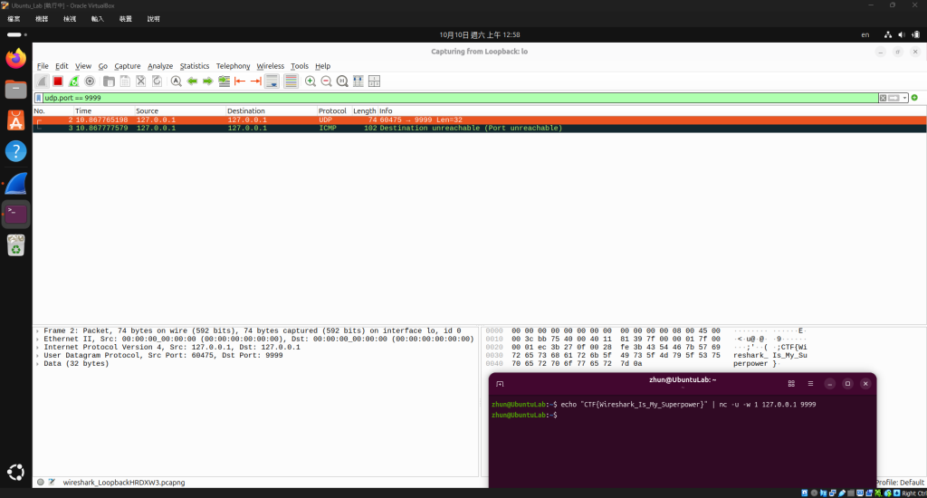Select the ICMP Destination unreachable packet row

click(x=480, y=129)
